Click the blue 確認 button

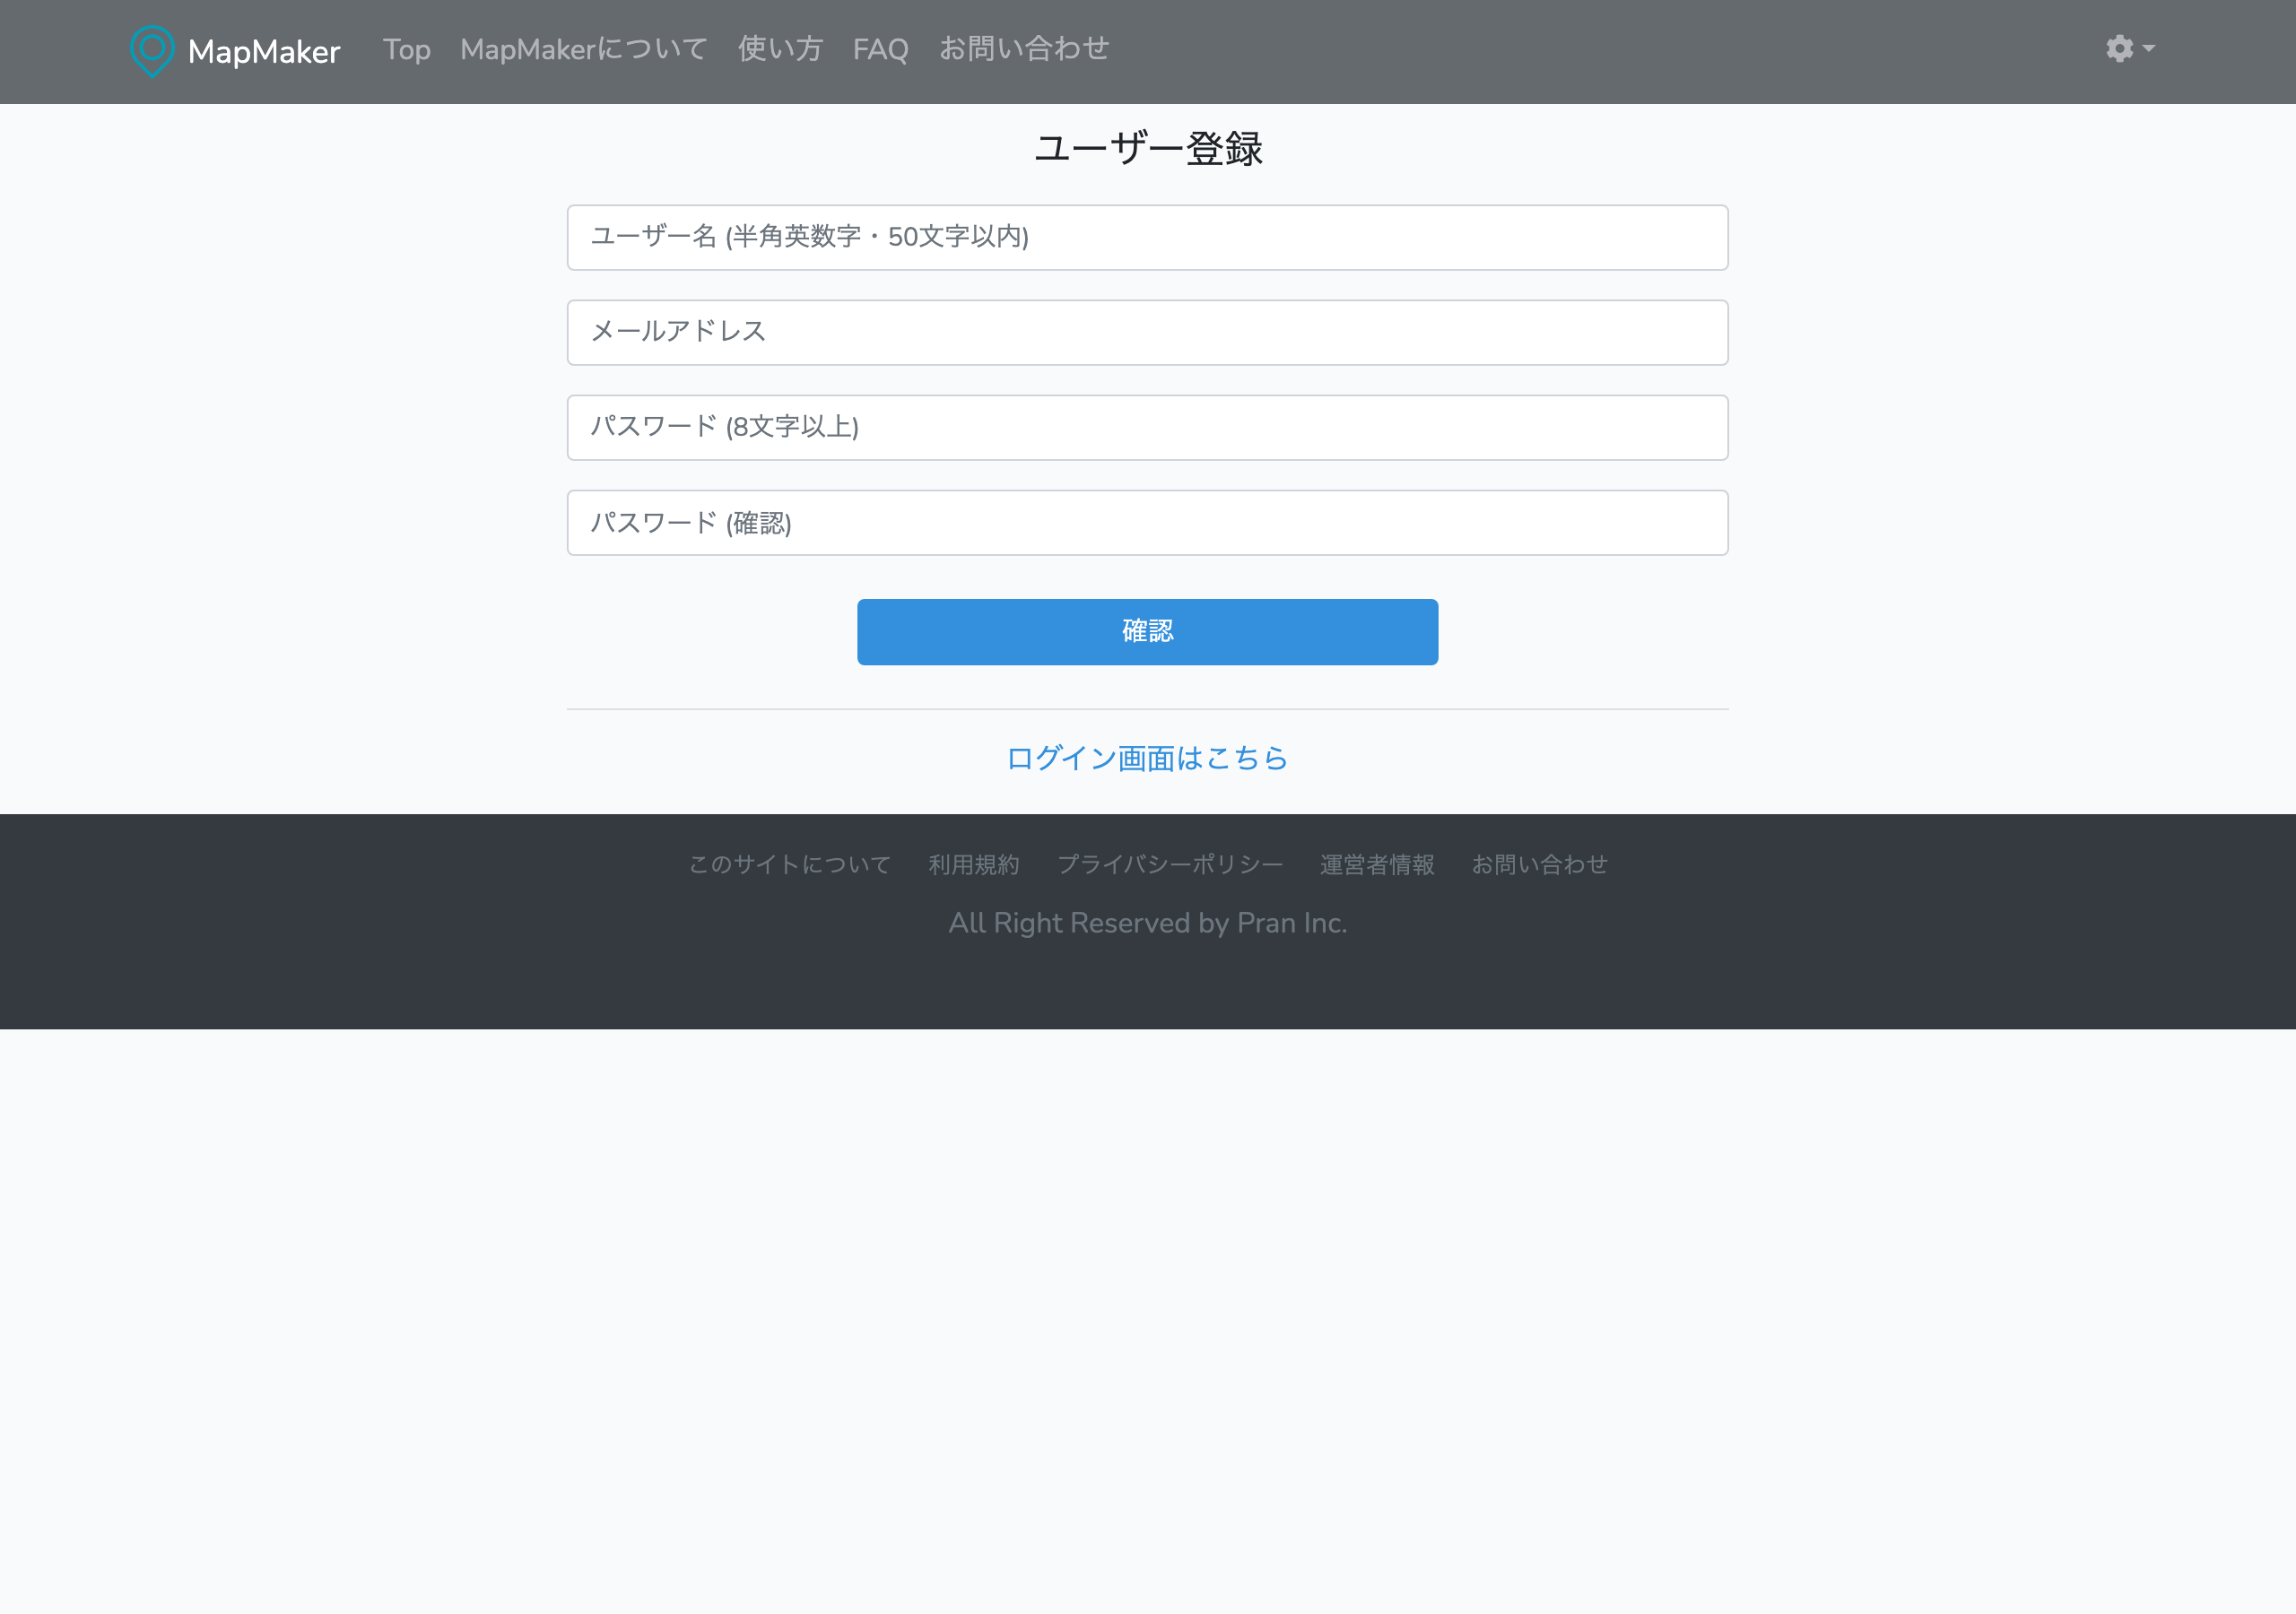tap(1147, 632)
